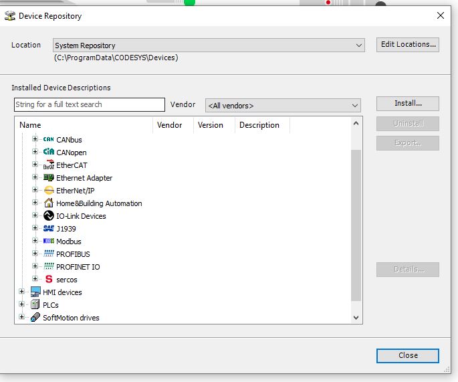458x382 pixels.
Task: Click the SoftMotion drives icon
Action: tap(35, 318)
